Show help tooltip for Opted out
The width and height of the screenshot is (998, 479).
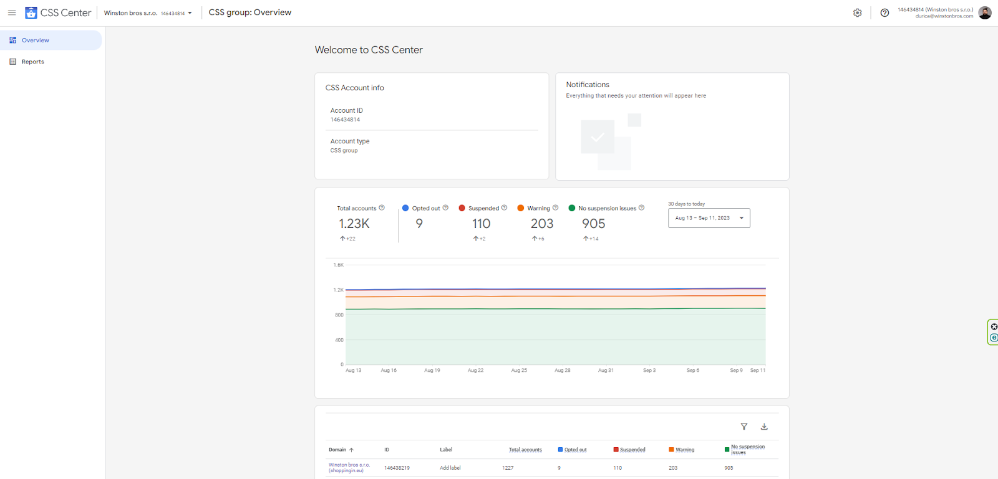(x=445, y=207)
